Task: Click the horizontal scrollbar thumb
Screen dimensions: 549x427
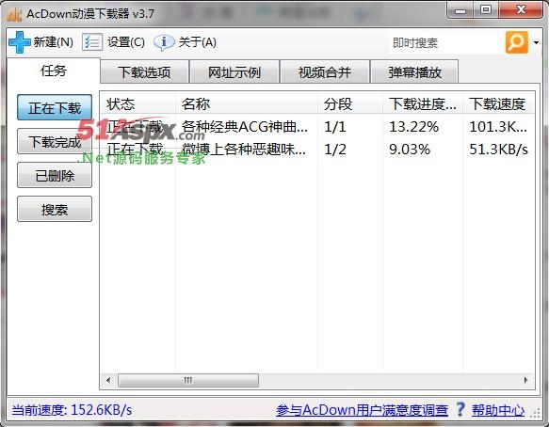Action: [188, 380]
